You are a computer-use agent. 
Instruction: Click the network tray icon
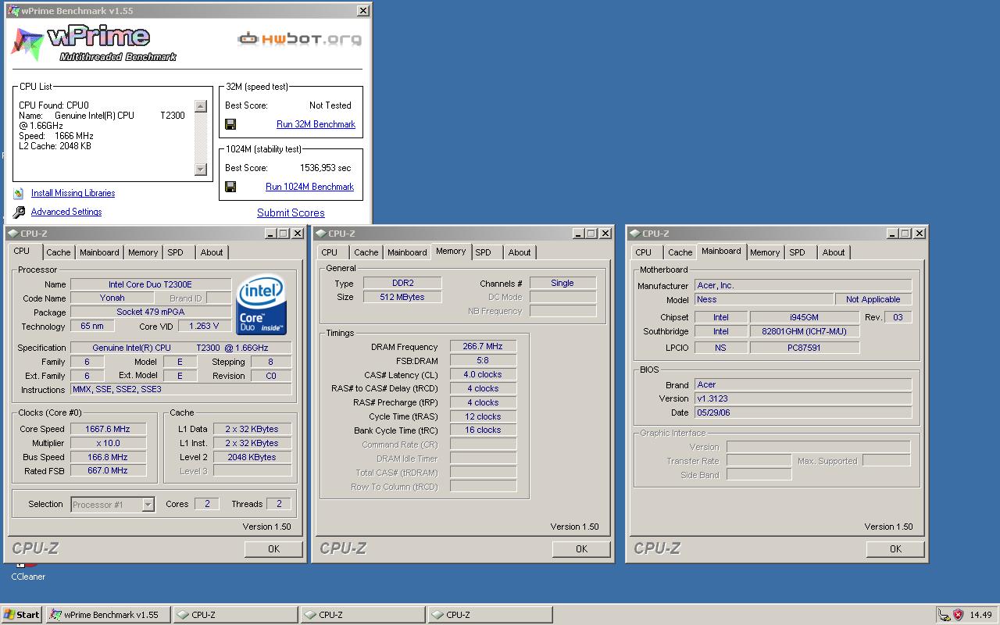(x=944, y=615)
